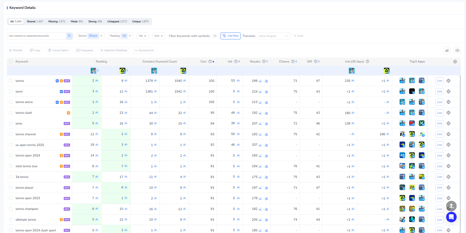Screen dimensions: 466x233
Task: Click the keyword search input field
Action: (37, 36)
